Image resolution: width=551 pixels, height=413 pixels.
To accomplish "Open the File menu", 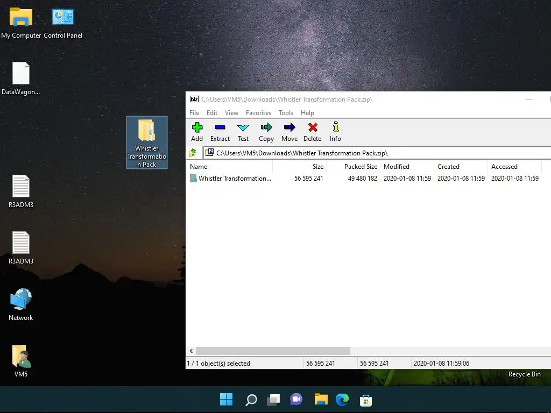I will pos(194,113).
